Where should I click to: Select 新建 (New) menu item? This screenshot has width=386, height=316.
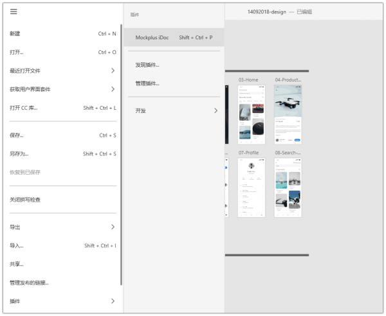coord(15,33)
